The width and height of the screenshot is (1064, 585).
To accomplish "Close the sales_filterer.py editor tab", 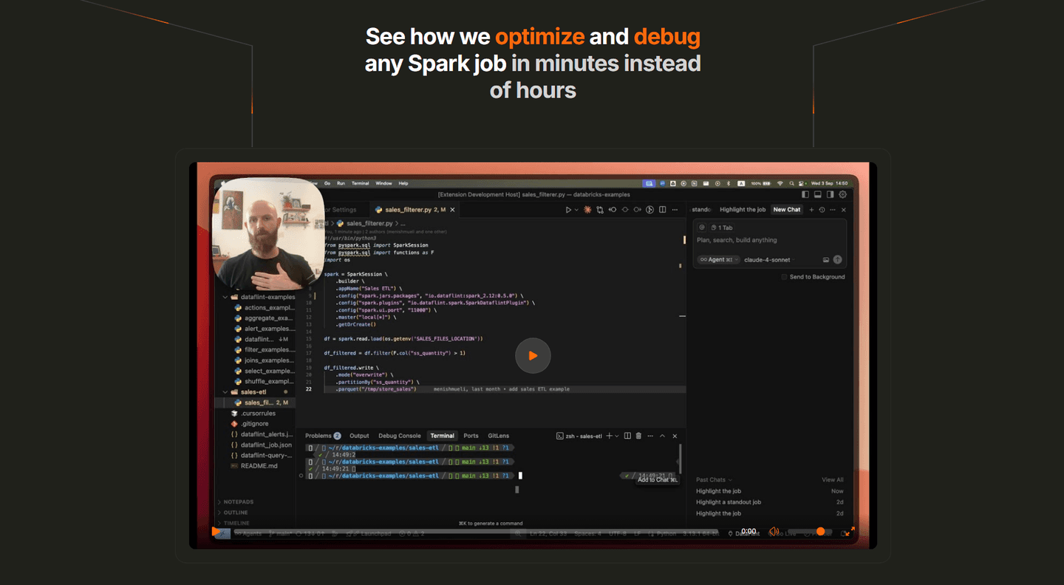I will point(453,210).
